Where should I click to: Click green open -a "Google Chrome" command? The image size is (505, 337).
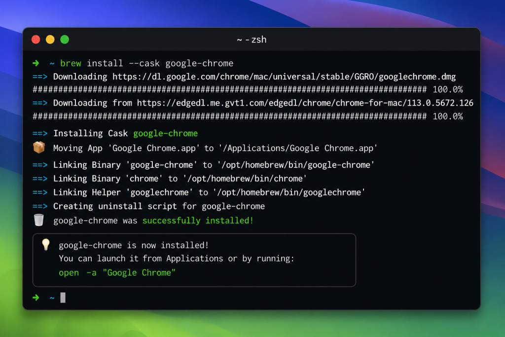click(x=117, y=273)
